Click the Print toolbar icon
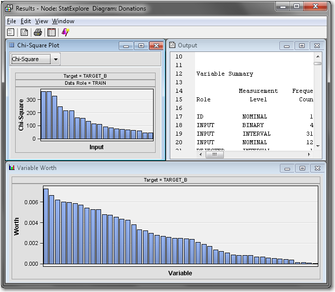 pyautogui.click(x=38, y=32)
